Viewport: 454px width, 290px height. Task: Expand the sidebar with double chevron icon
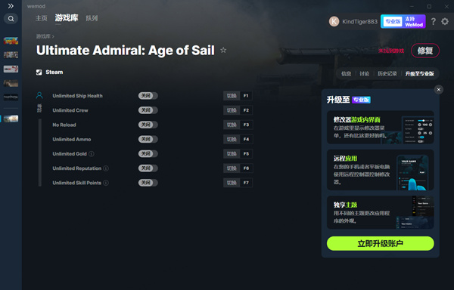tap(11, 6)
